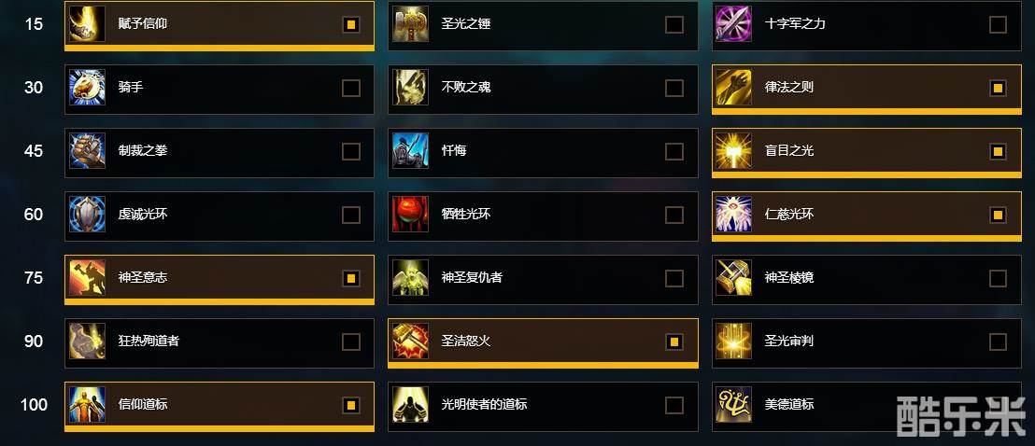Uncheck the 律法之则 checkbox
Image resolution: width=1035 pixels, height=446 pixels.
click(998, 88)
